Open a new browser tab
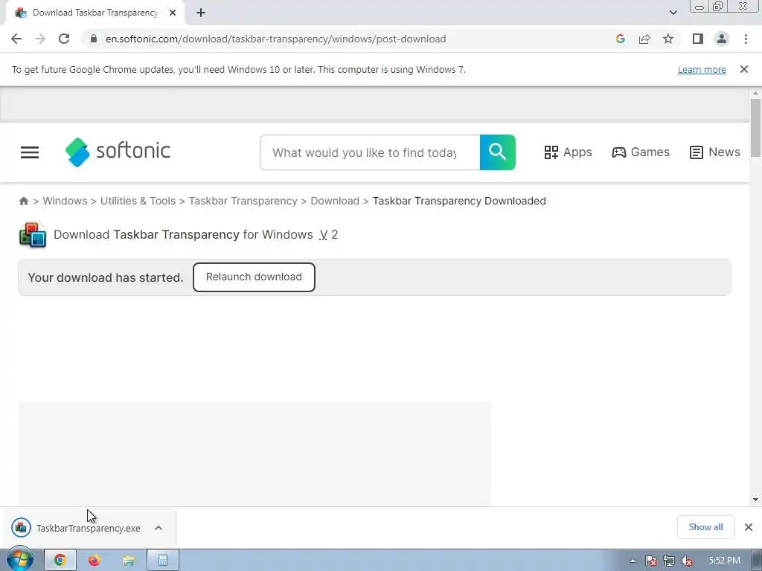The height and width of the screenshot is (571, 762). [201, 13]
